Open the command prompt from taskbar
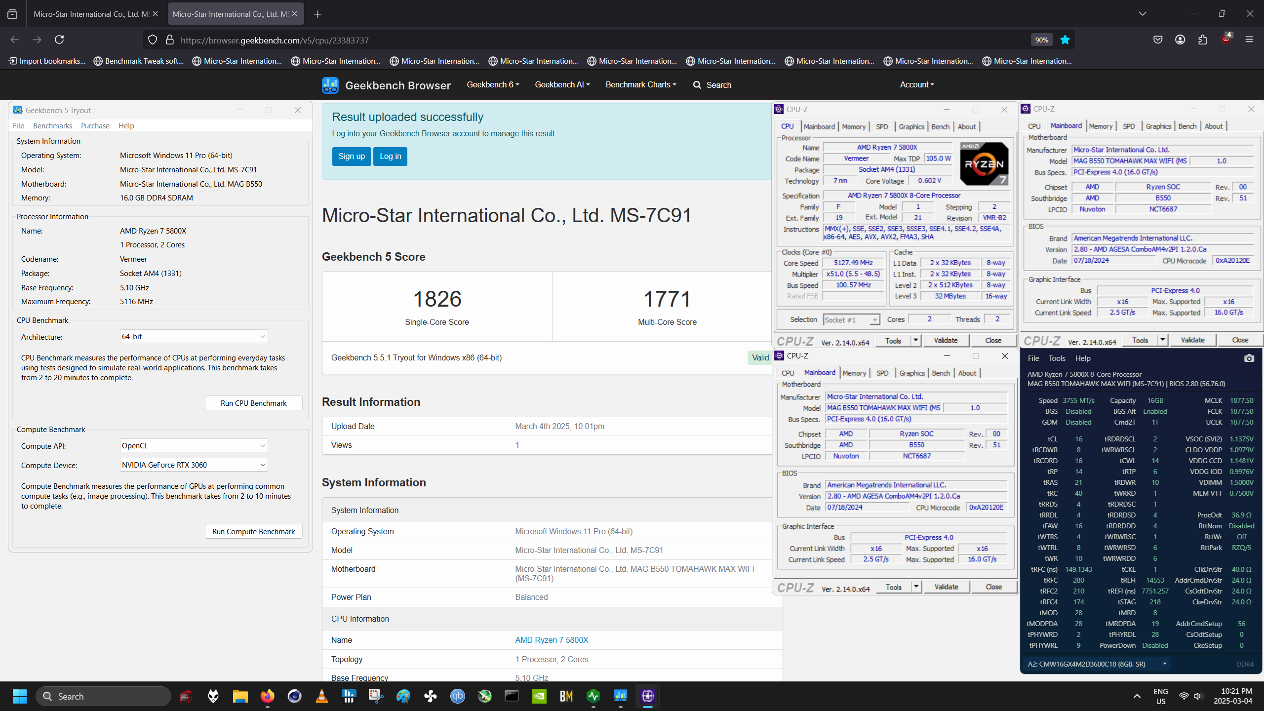Screen dimensions: 1264x711 (x=512, y=696)
